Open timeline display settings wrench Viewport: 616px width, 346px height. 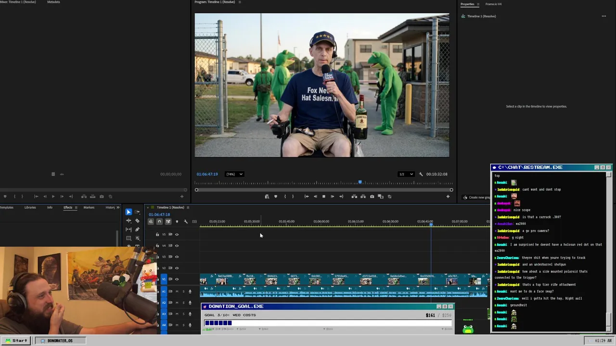[185, 222]
